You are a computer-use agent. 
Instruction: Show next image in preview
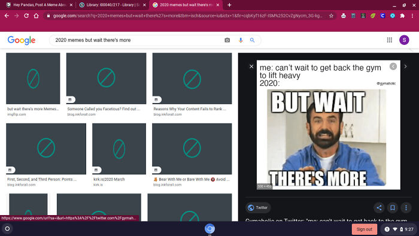[405, 66]
